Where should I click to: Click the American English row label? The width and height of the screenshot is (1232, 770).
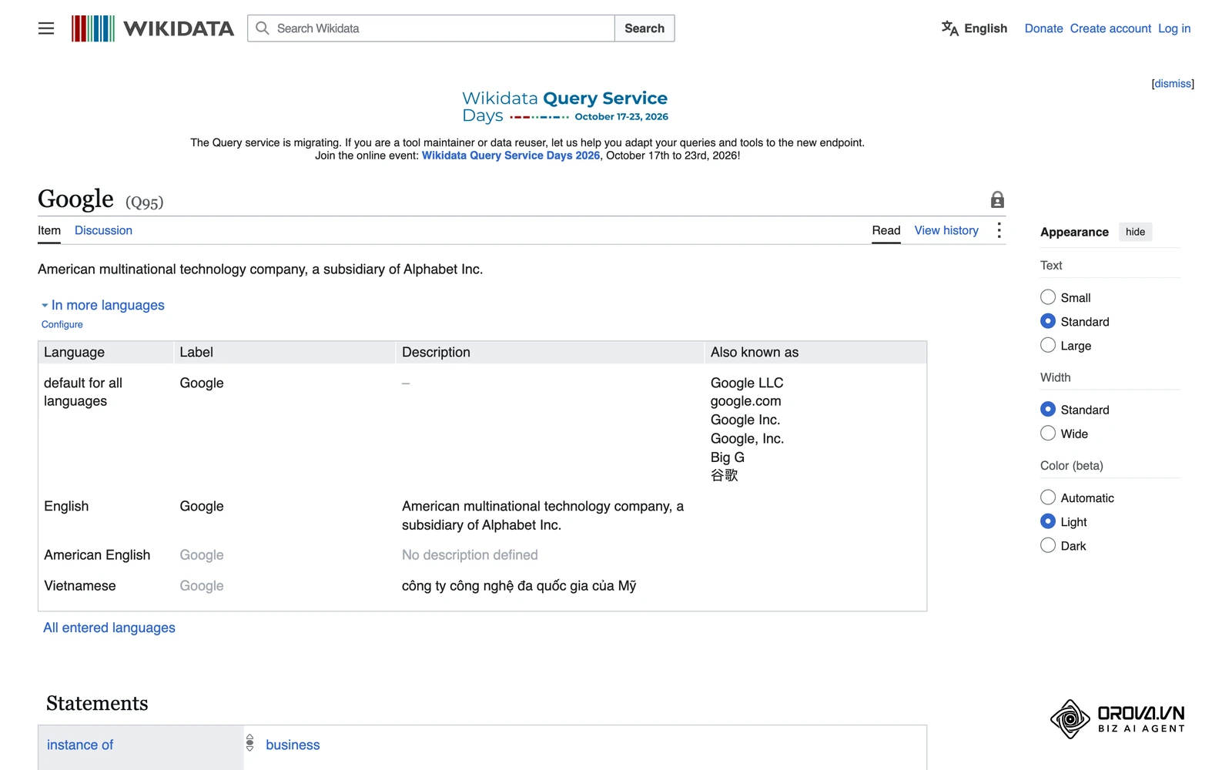tap(97, 554)
